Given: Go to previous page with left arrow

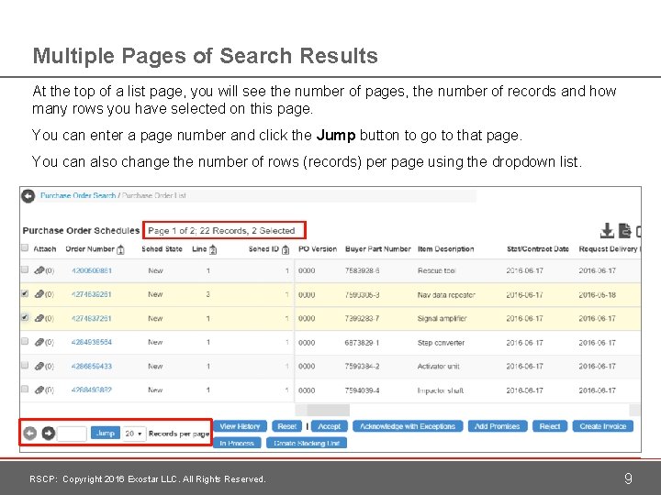Looking at the screenshot, I should point(29,433).
